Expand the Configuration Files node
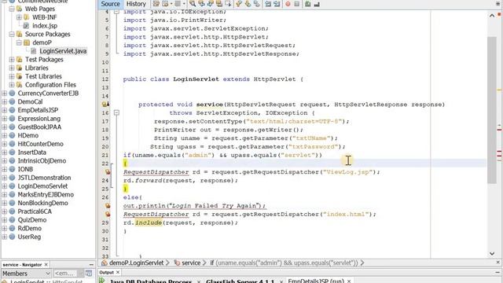 point(12,85)
